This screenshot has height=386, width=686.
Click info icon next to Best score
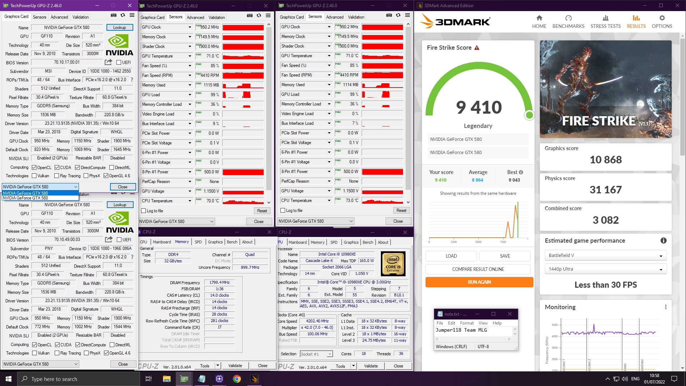point(521,172)
